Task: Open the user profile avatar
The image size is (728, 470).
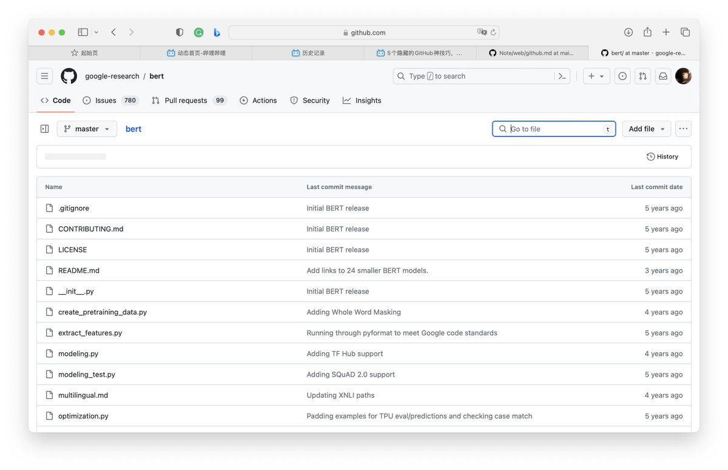Action: click(683, 76)
